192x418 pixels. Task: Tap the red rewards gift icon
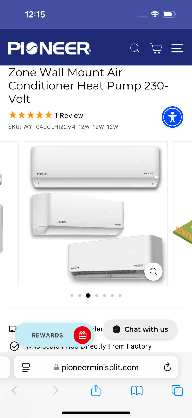82,335
